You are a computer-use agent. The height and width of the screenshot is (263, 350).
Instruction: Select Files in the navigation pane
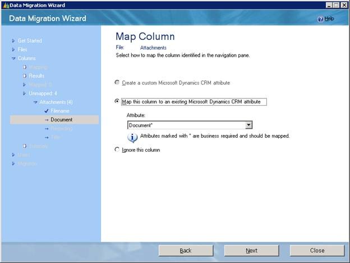[x=22, y=49]
